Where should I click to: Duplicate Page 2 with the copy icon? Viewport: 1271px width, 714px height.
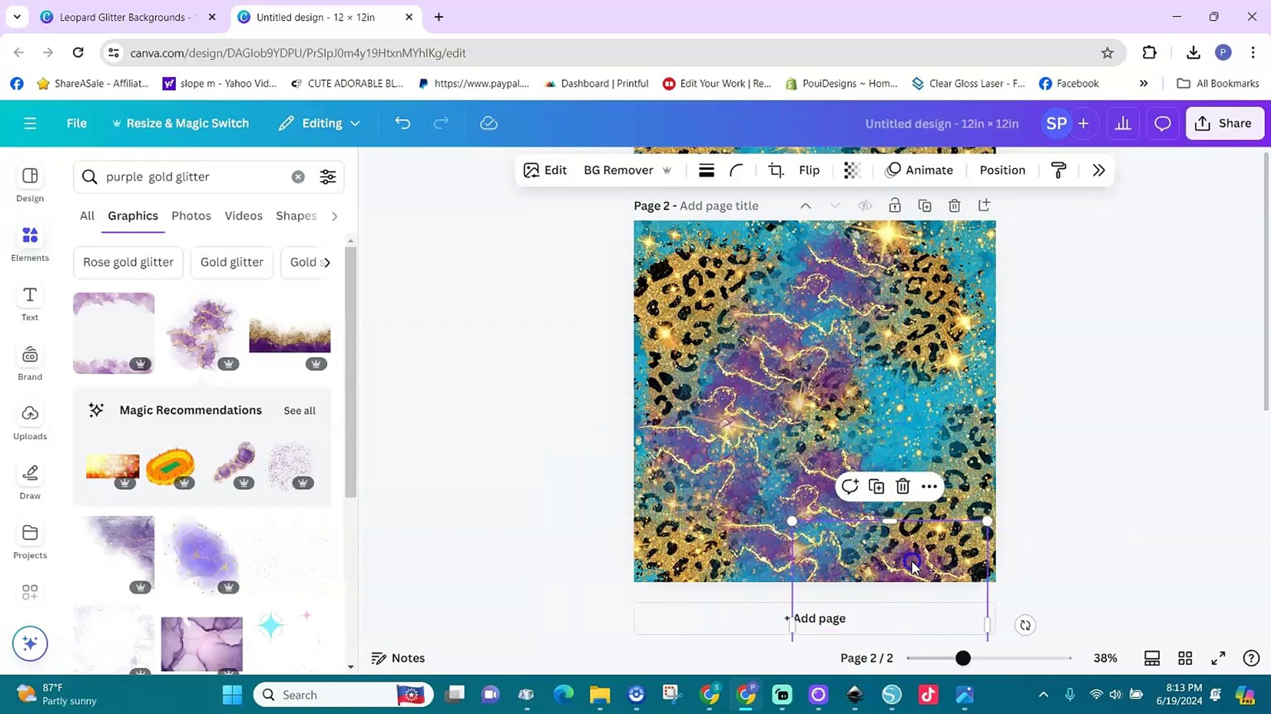pyautogui.click(x=924, y=205)
